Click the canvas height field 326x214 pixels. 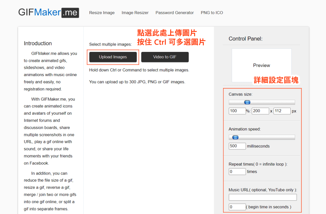click(x=282, y=111)
